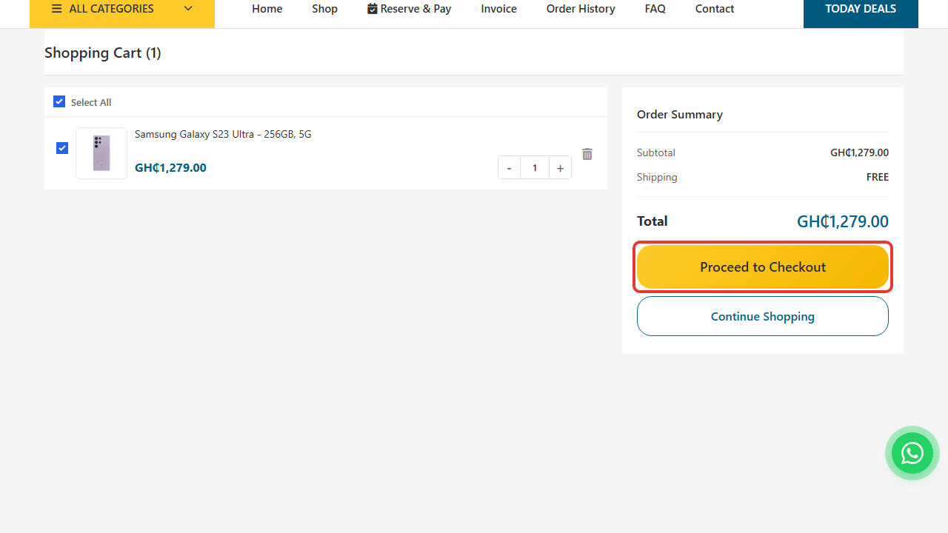Image resolution: width=948 pixels, height=533 pixels.
Task: Click Continue Shopping button
Action: click(763, 316)
